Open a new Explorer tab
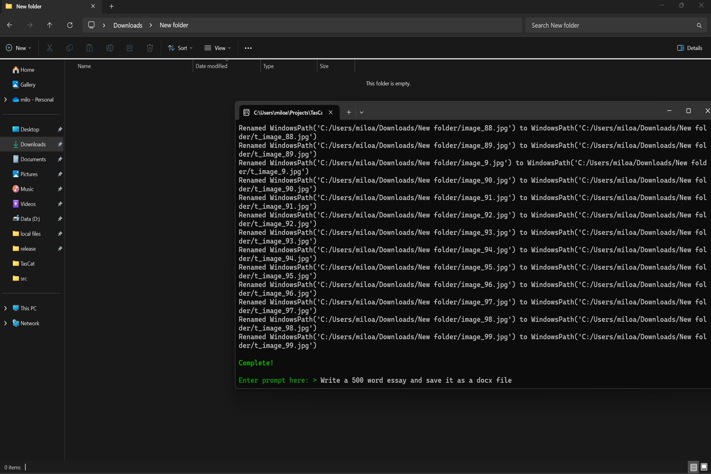The image size is (711, 474). tap(112, 6)
